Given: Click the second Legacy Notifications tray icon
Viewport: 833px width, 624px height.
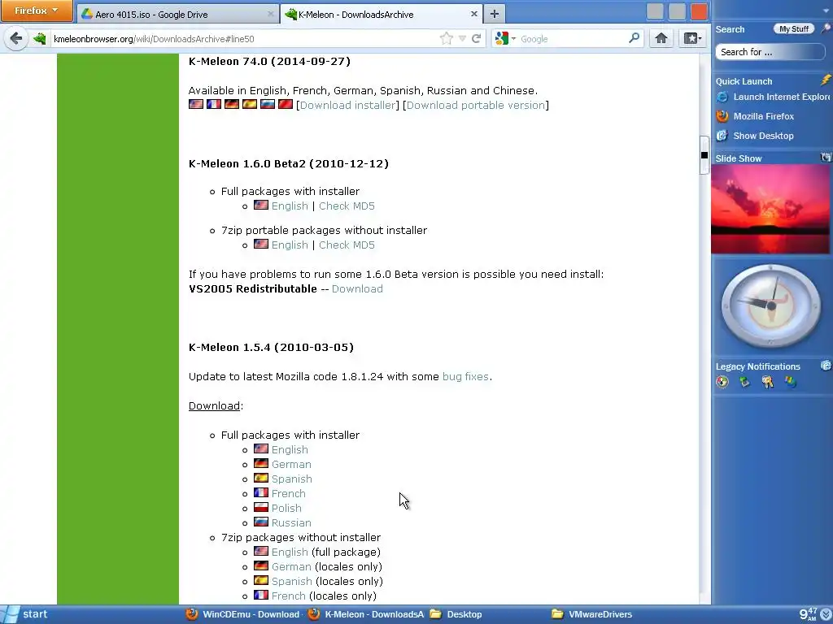Looking at the screenshot, I should pyautogui.click(x=745, y=382).
